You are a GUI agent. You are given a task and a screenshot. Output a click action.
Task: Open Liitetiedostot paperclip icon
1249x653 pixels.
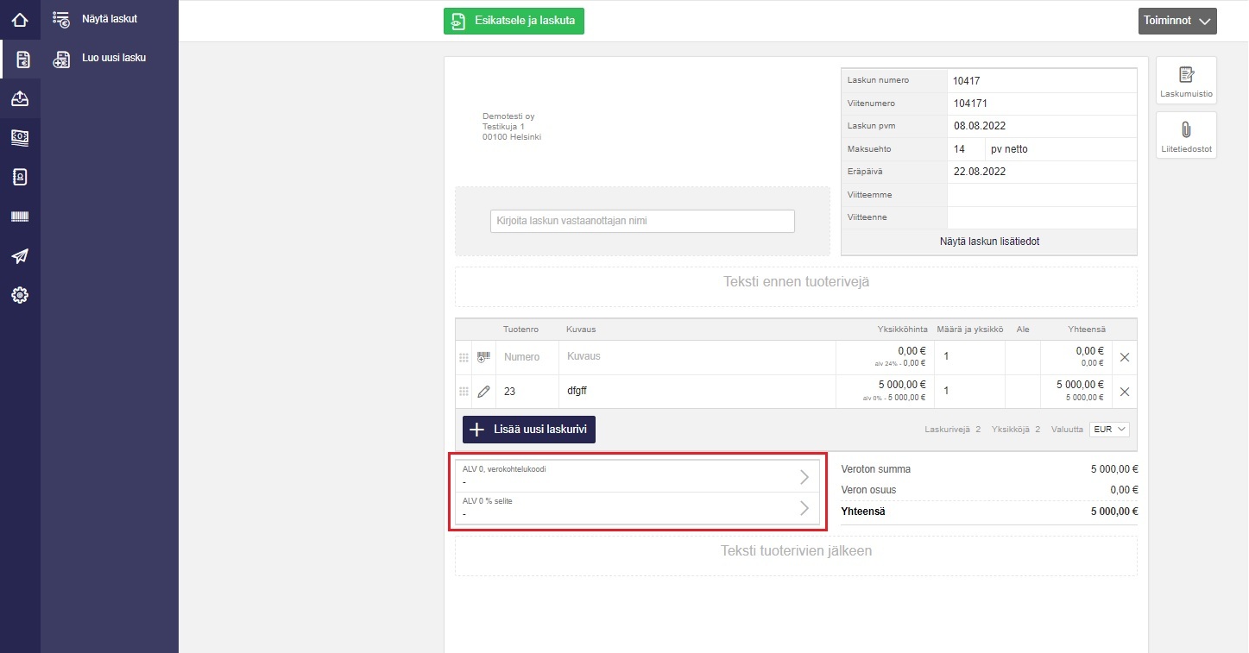coord(1186,130)
